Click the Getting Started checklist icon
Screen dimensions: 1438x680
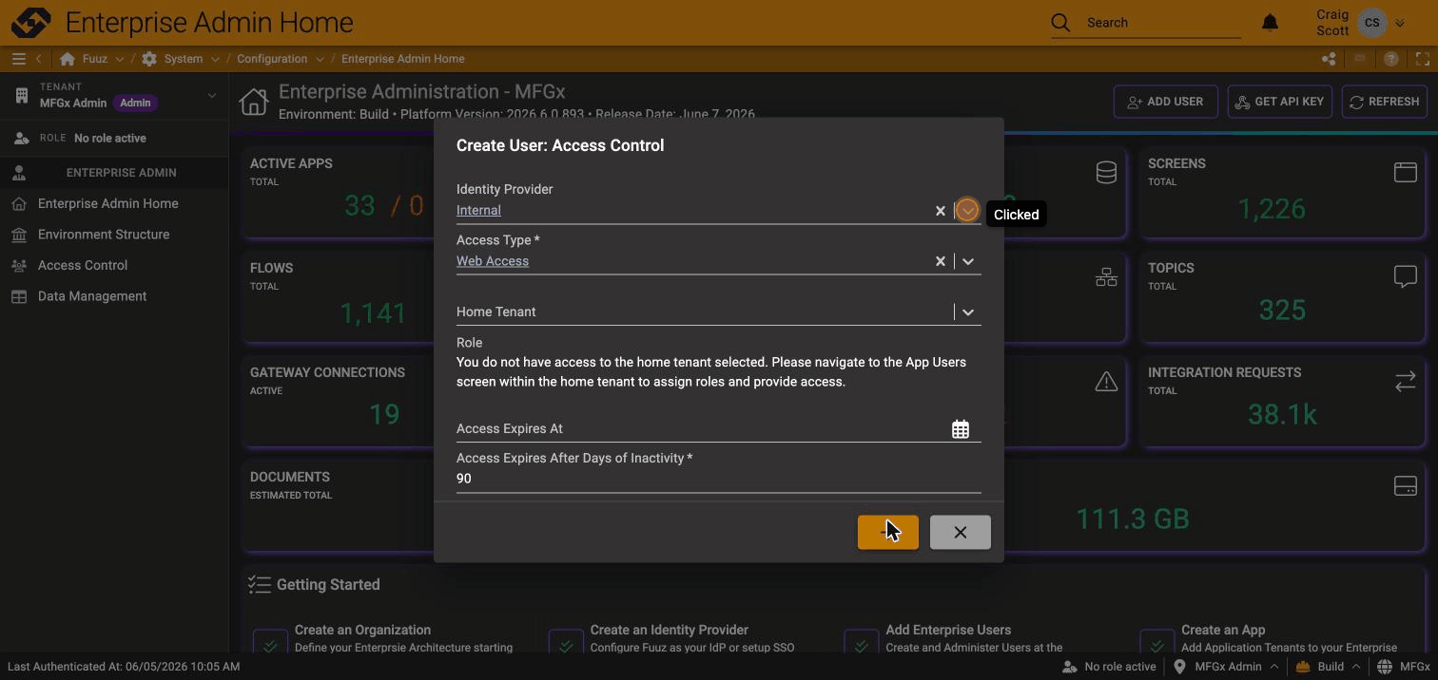point(260,584)
